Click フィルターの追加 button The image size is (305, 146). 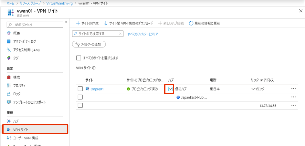click(x=89, y=44)
